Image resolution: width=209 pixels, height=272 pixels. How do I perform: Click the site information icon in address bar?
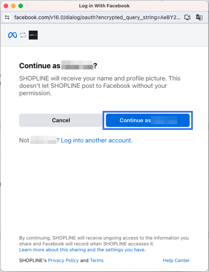pyautogui.click(x=7, y=17)
